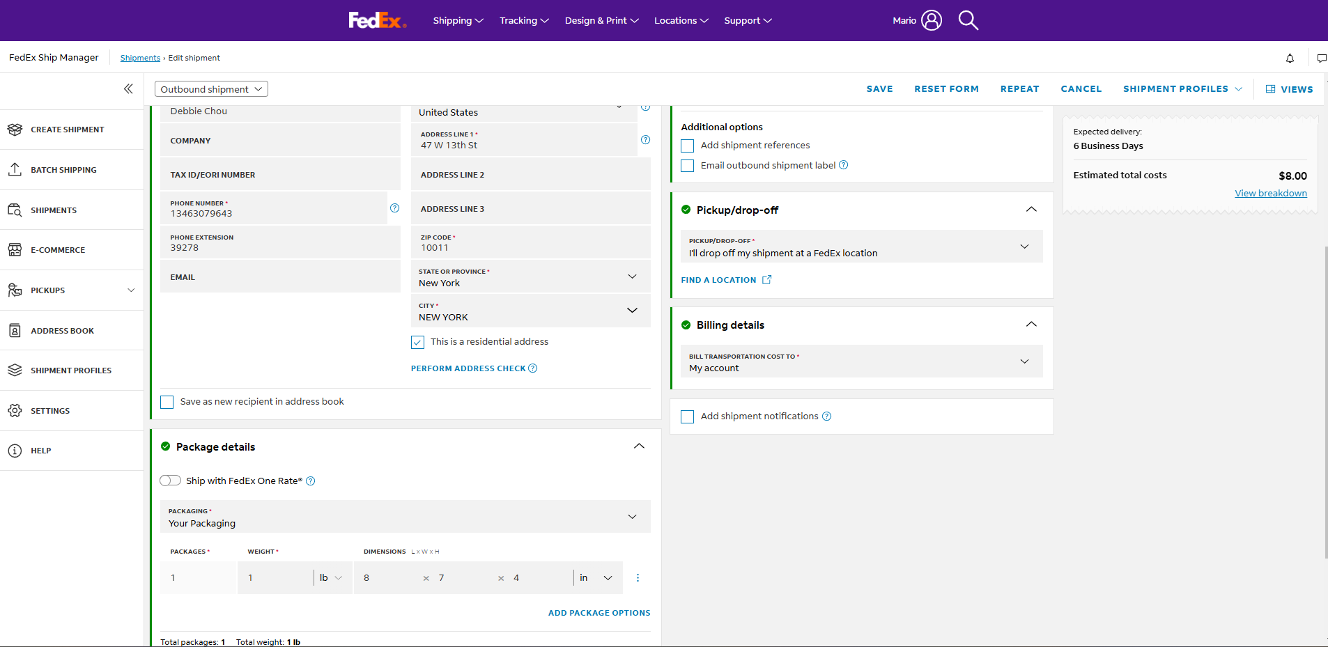Change weight unit lb dropdown
Viewport: 1328px width, 647px height.
[x=331, y=578]
